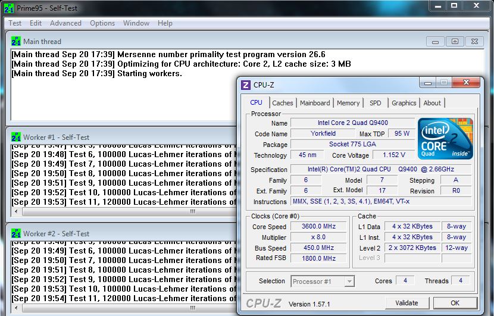Viewport: 494px width, 316px height.
Task: Click the Main thread 'Optimizing for CPU architecture' line
Action: click(x=181, y=64)
